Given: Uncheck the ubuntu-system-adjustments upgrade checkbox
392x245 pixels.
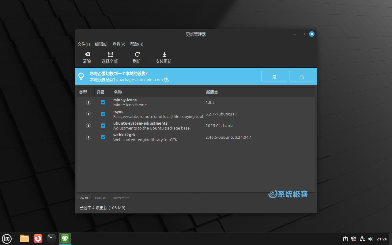Looking at the screenshot, I should point(103,126).
